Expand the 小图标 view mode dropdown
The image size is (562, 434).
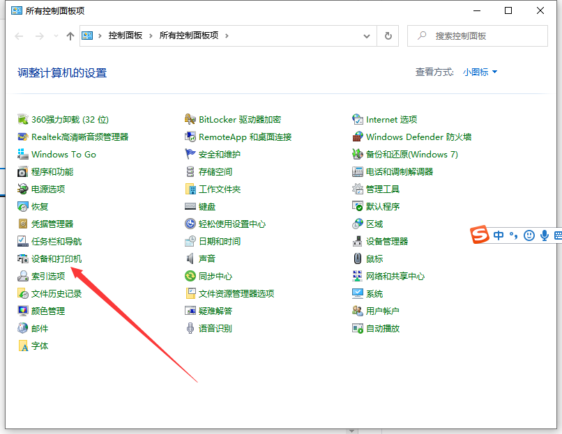tap(480, 72)
